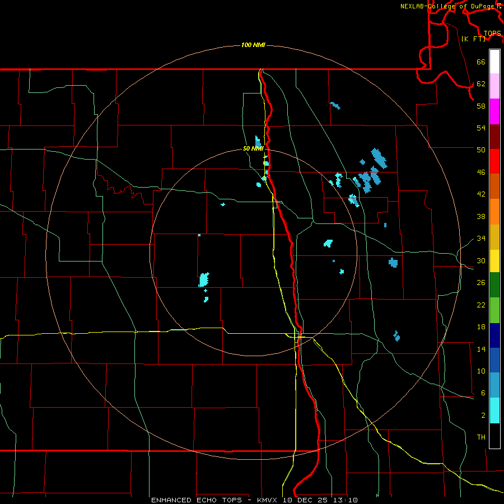Image resolution: width=504 pixels, height=504 pixels.
Task: Pick the bright red legend segment
Action: 494,161
